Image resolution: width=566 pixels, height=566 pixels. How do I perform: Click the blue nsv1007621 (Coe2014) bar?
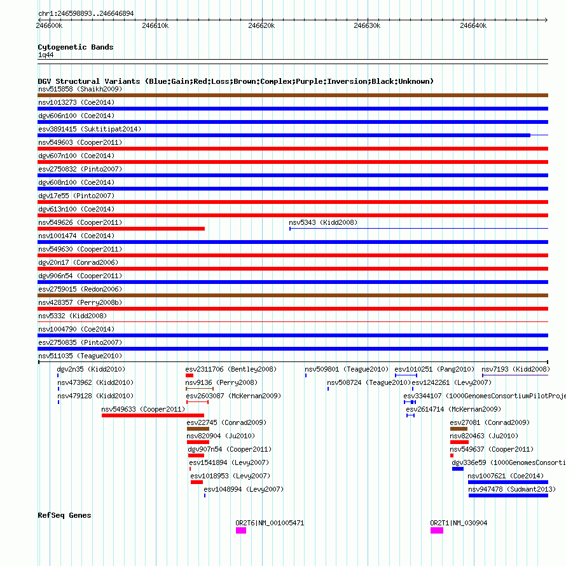click(507, 482)
